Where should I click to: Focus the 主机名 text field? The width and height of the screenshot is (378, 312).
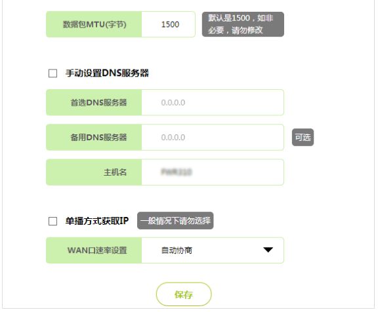(213, 172)
